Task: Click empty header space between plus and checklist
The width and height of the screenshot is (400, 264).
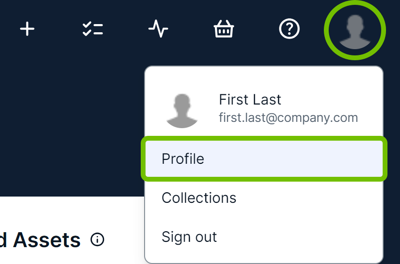Action: click(x=60, y=30)
